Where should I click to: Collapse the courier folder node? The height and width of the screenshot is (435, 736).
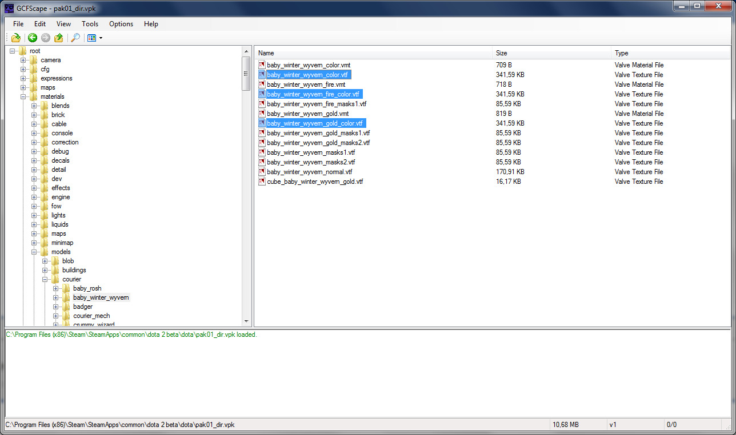(45, 279)
